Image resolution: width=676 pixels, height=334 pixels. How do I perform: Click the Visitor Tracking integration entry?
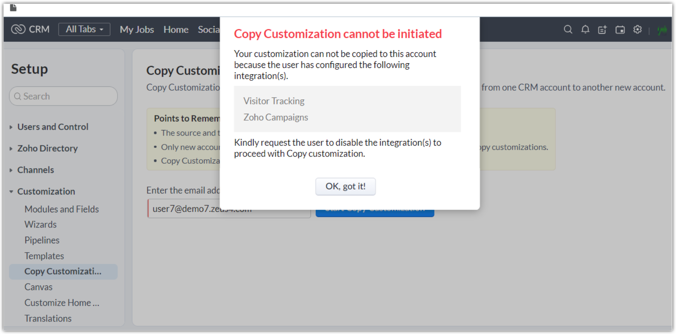click(x=274, y=101)
